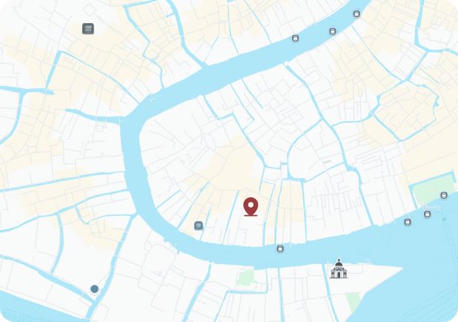
Task: Select the small gray icon near red pin
Action: pos(199,226)
